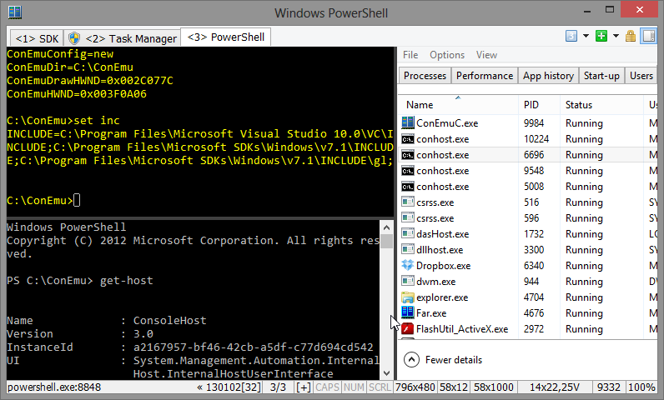Viewport: 664px width, 400px height.
Task: Toggle NUM lock indicator in status bar
Action: point(354,388)
